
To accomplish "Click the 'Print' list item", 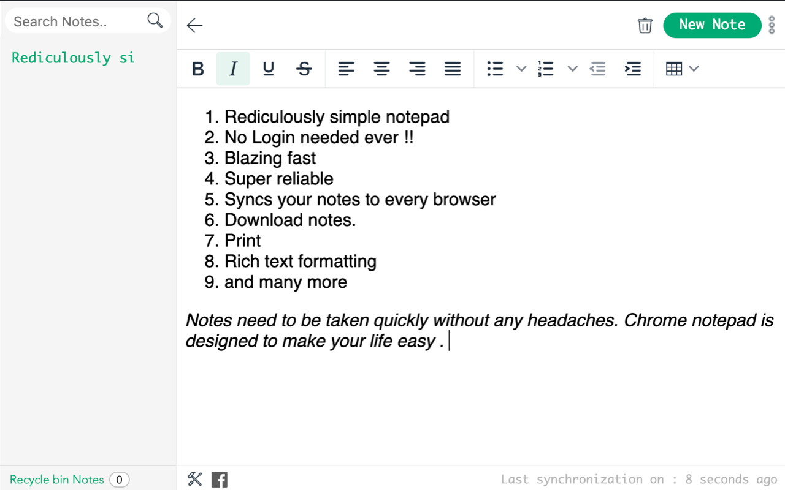I will pos(242,241).
